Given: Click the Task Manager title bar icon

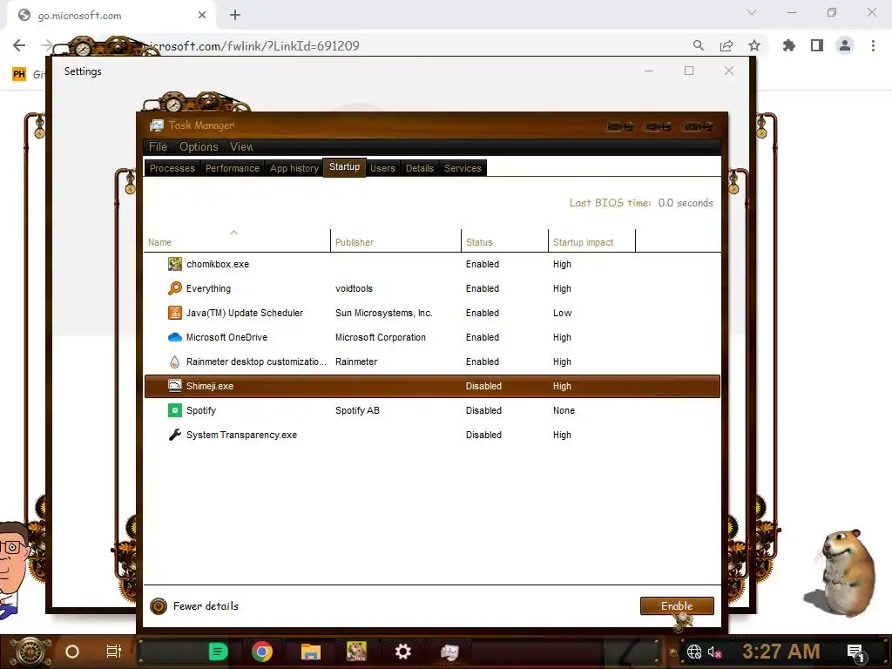Looking at the screenshot, I should (x=157, y=125).
